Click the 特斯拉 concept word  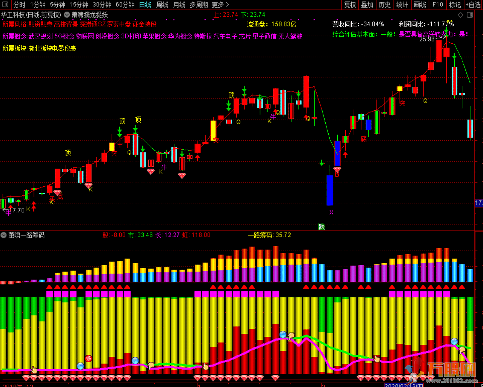point(203,36)
